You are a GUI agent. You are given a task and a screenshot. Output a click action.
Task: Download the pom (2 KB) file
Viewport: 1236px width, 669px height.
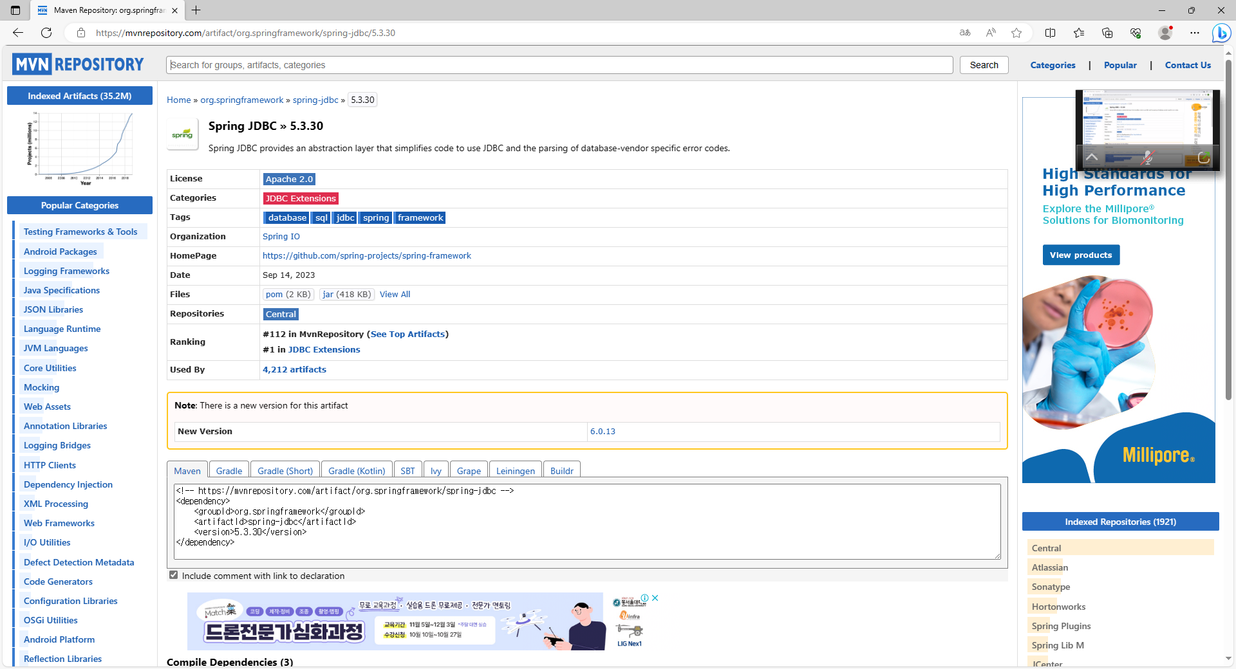coord(288,295)
